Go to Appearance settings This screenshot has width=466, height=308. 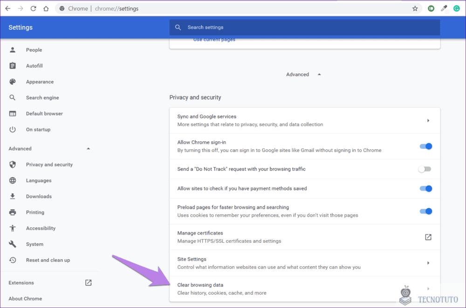point(40,81)
